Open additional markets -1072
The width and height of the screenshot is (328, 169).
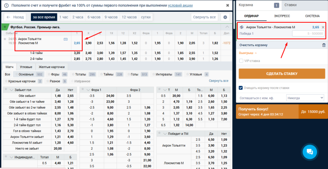click(226, 43)
